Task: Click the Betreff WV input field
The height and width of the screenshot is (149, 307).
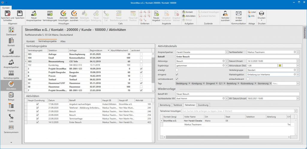Action: tap(237, 94)
